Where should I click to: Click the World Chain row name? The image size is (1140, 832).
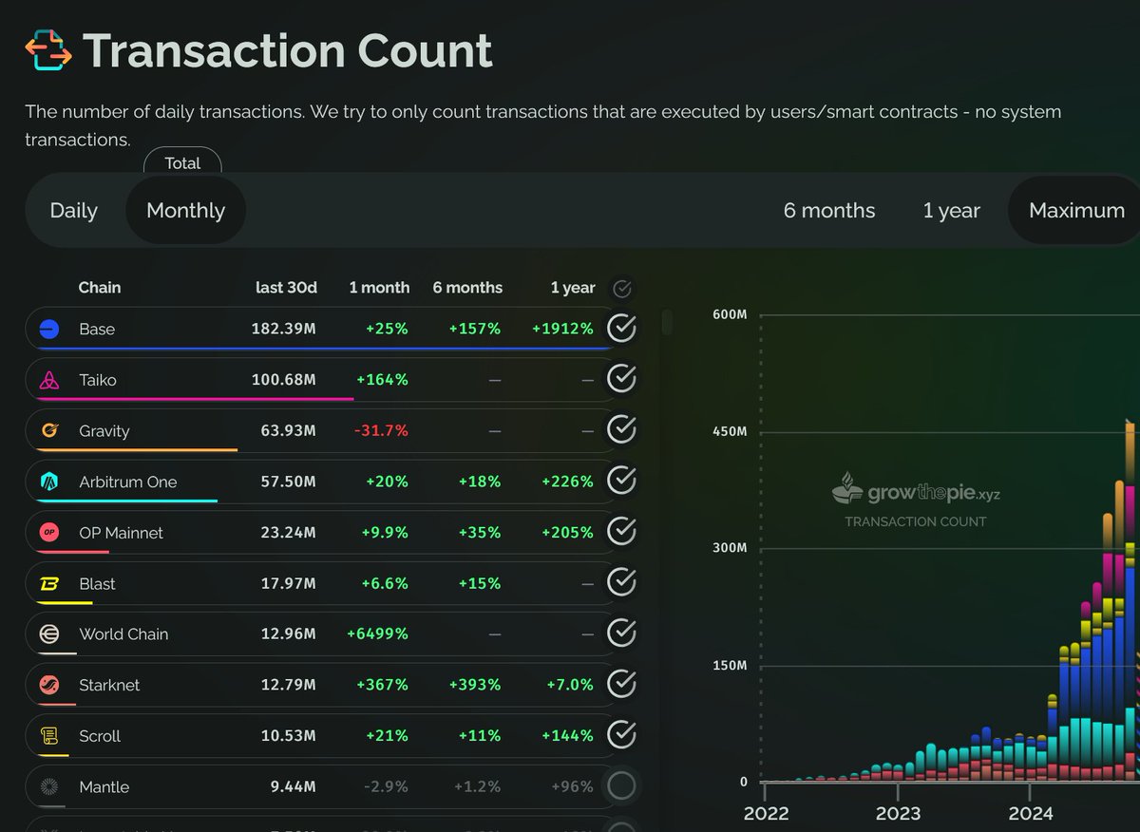[123, 633]
